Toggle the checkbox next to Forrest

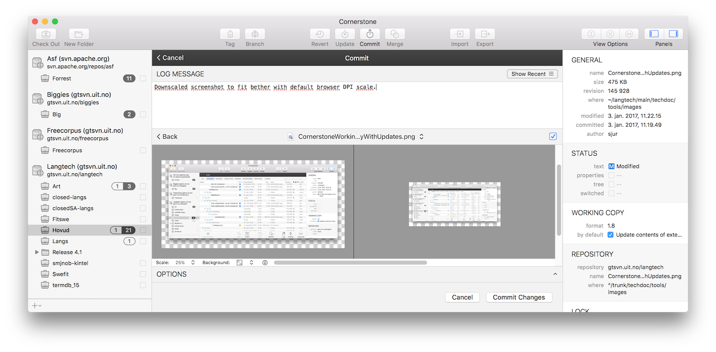coord(143,78)
